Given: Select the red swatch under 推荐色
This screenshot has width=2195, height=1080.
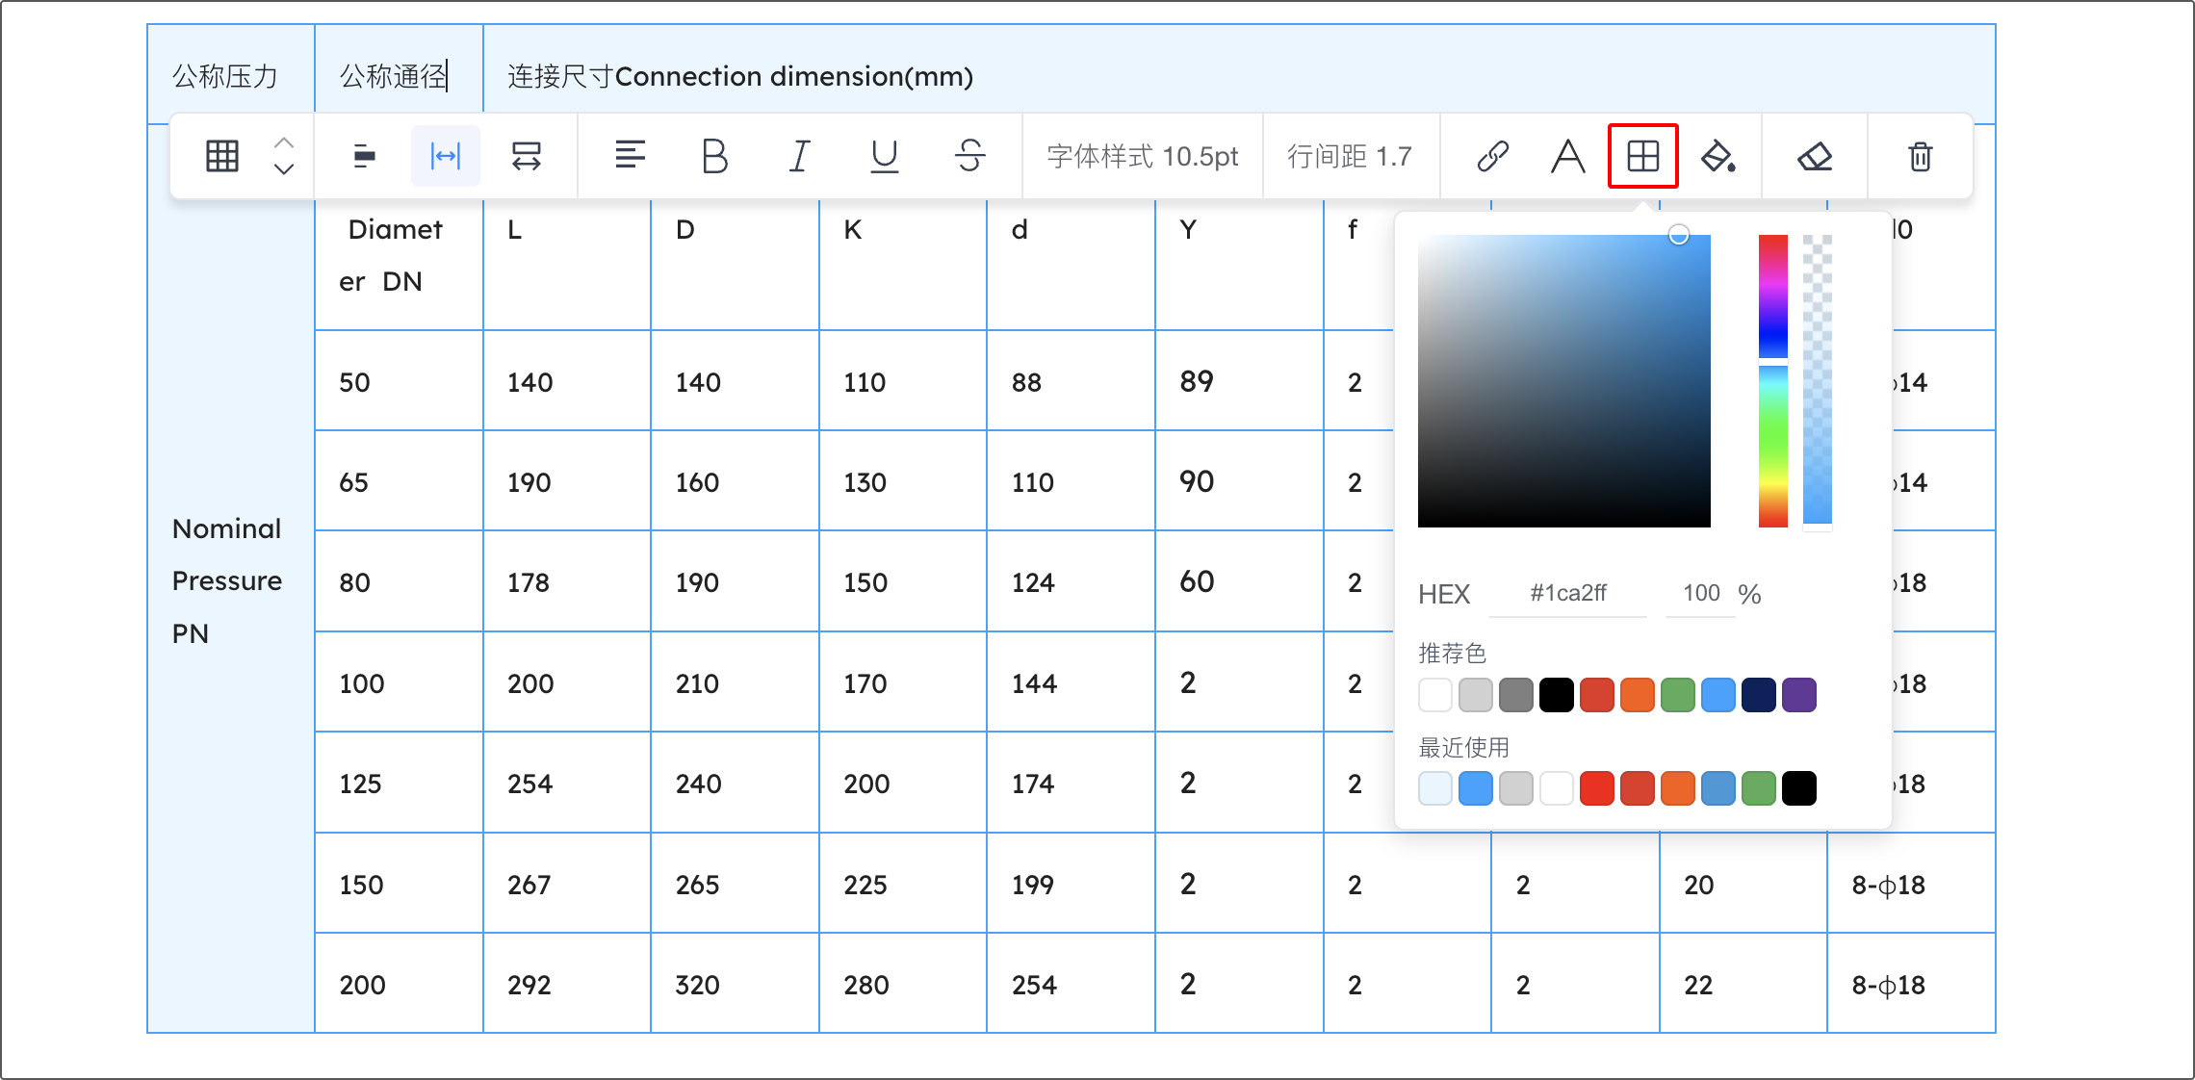Looking at the screenshot, I should pos(1597,695).
